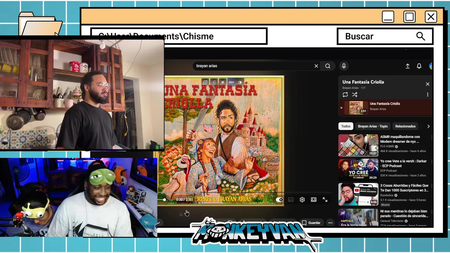Click the YouTube search magnifier button
The width and height of the screenshot is (450, 253).
[328, 66]
